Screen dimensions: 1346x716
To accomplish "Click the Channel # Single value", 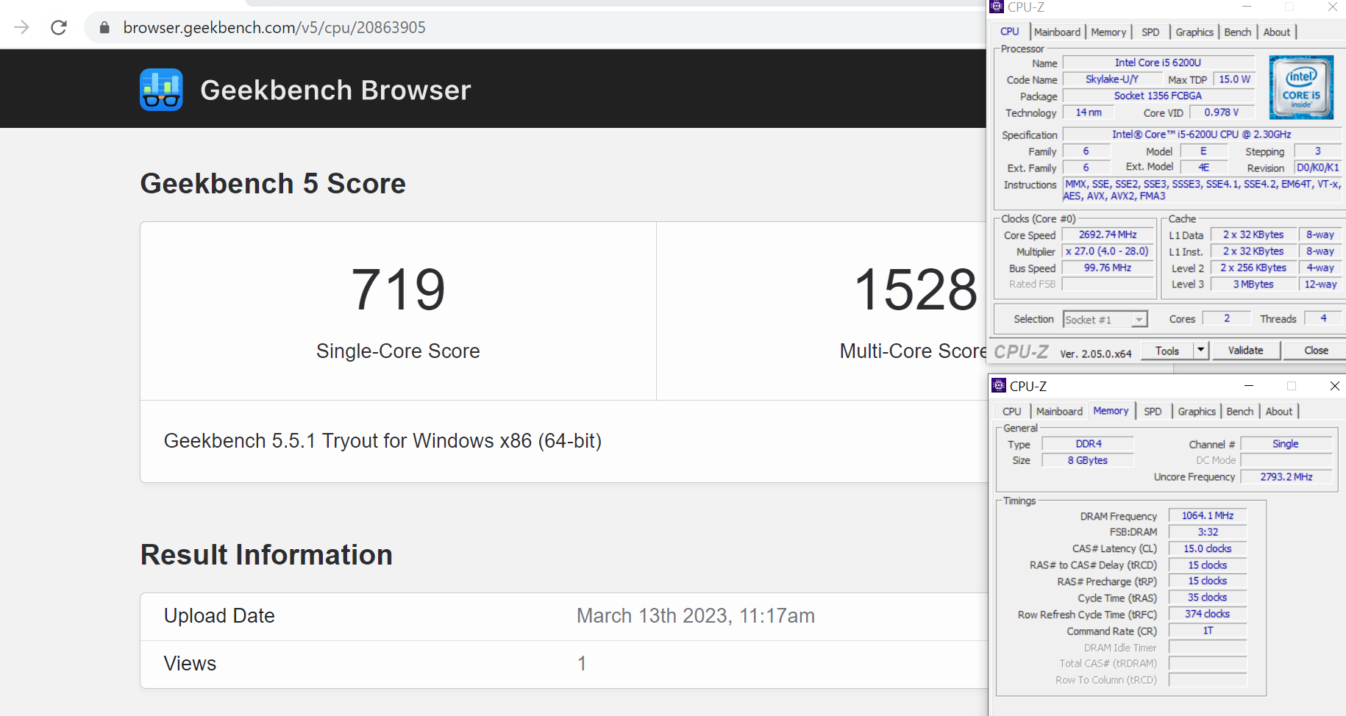I will tap(1286, 444).
